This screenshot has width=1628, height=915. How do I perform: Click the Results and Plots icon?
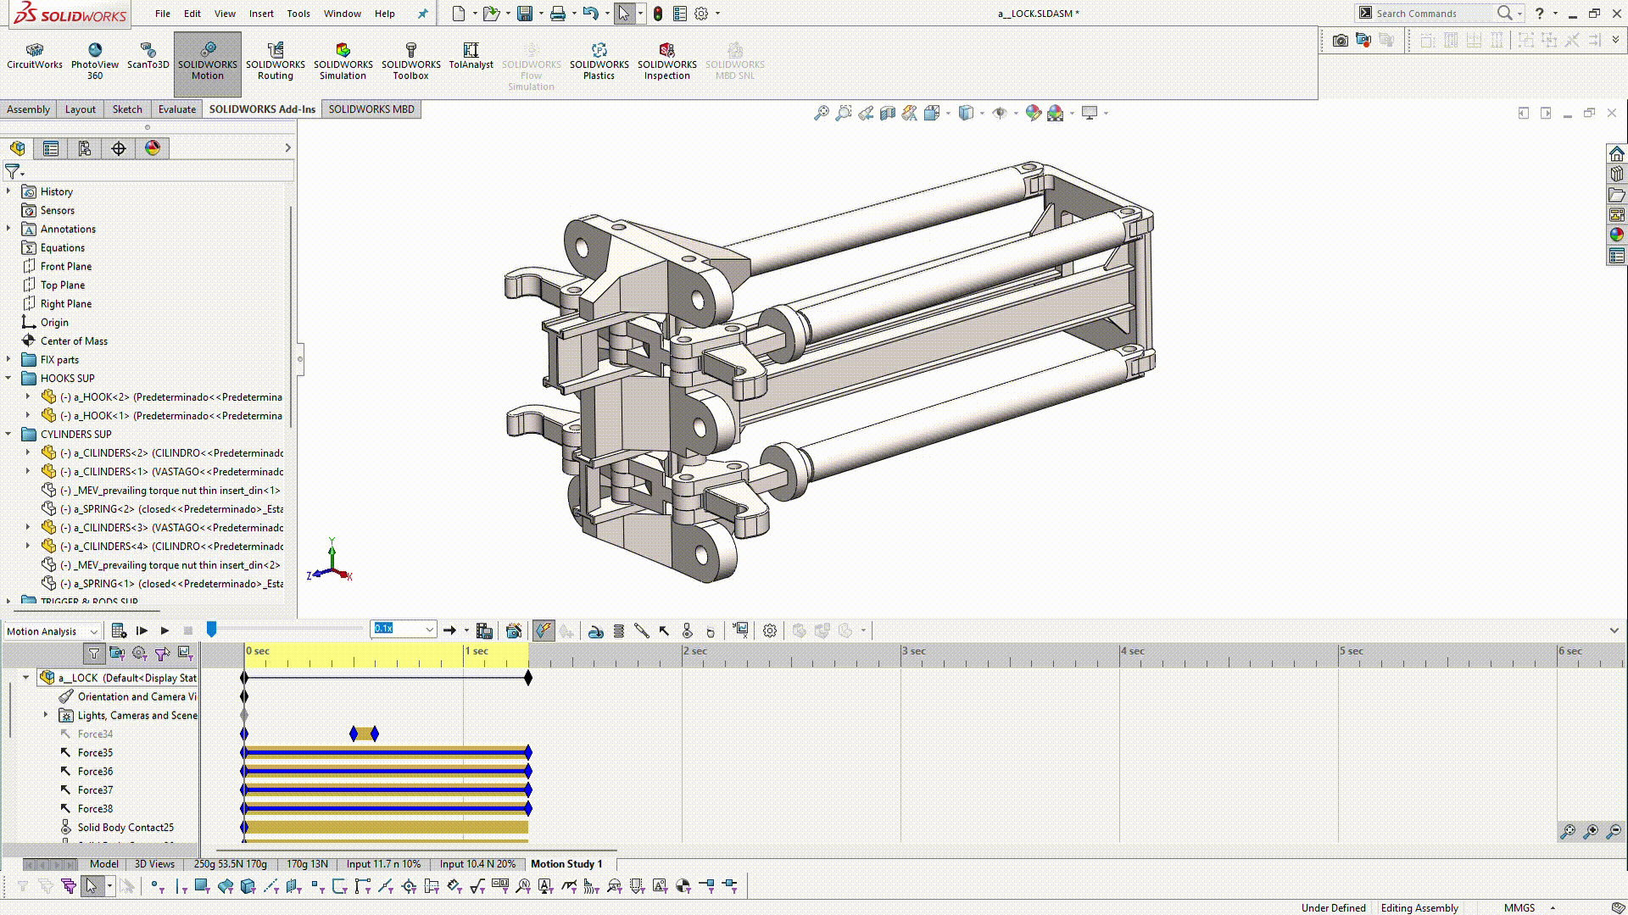(x=740, y=630)
